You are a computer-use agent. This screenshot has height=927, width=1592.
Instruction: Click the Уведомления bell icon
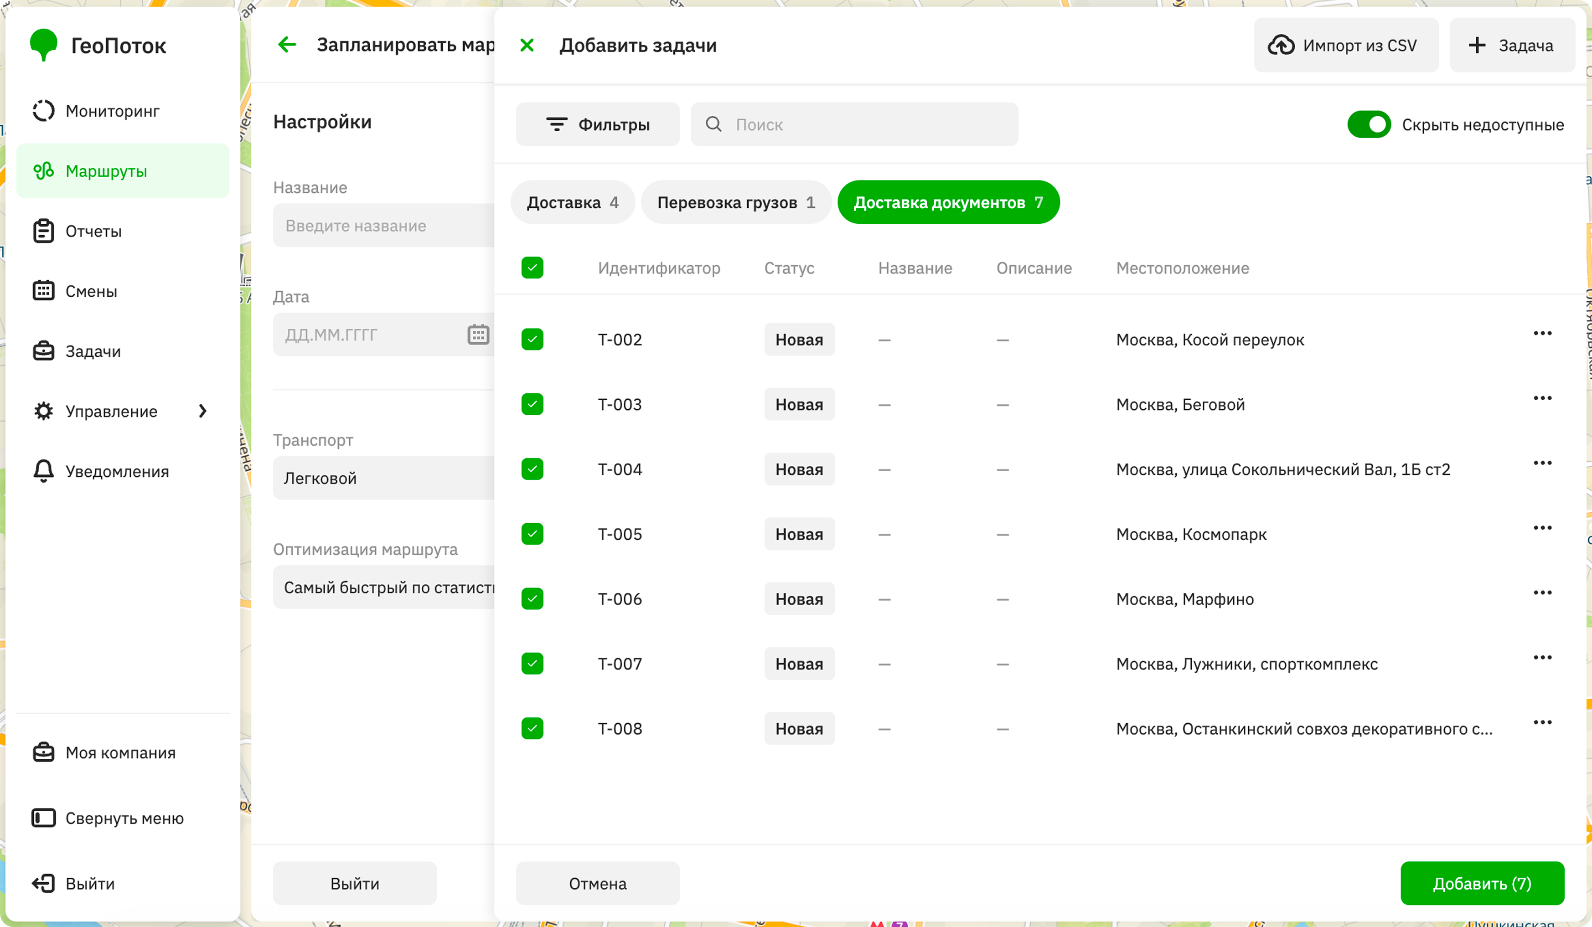(x=44, y=471)
